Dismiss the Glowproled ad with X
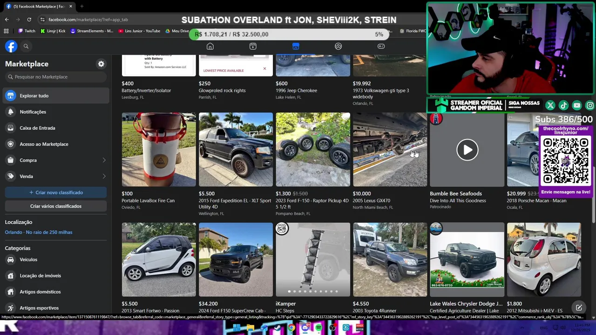Viewport: 596px width, 335px height. coord(264,69)
